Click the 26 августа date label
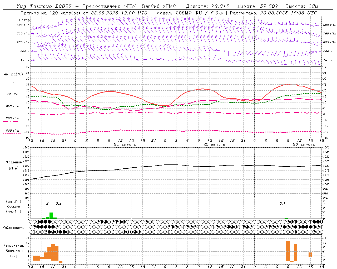Viewport: 337px width, 269px height. pyautogui.click(x=304, y=144)
